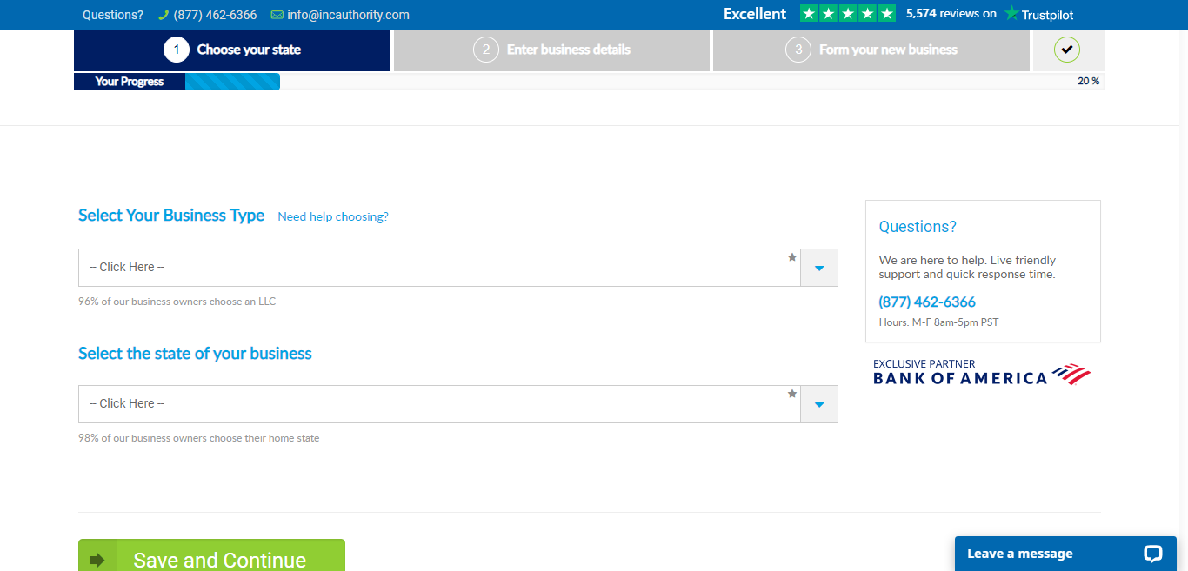The image size is (1188, 571).
Task: Open the Leave a message chat widget
Action: (1065, 554)
